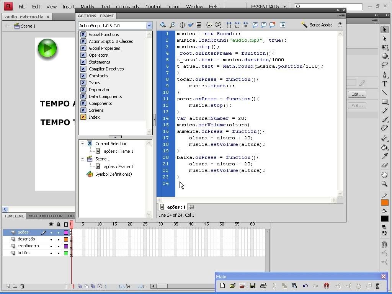
Task: Open the ActionScript version dropdown
Action: point(149,26)
